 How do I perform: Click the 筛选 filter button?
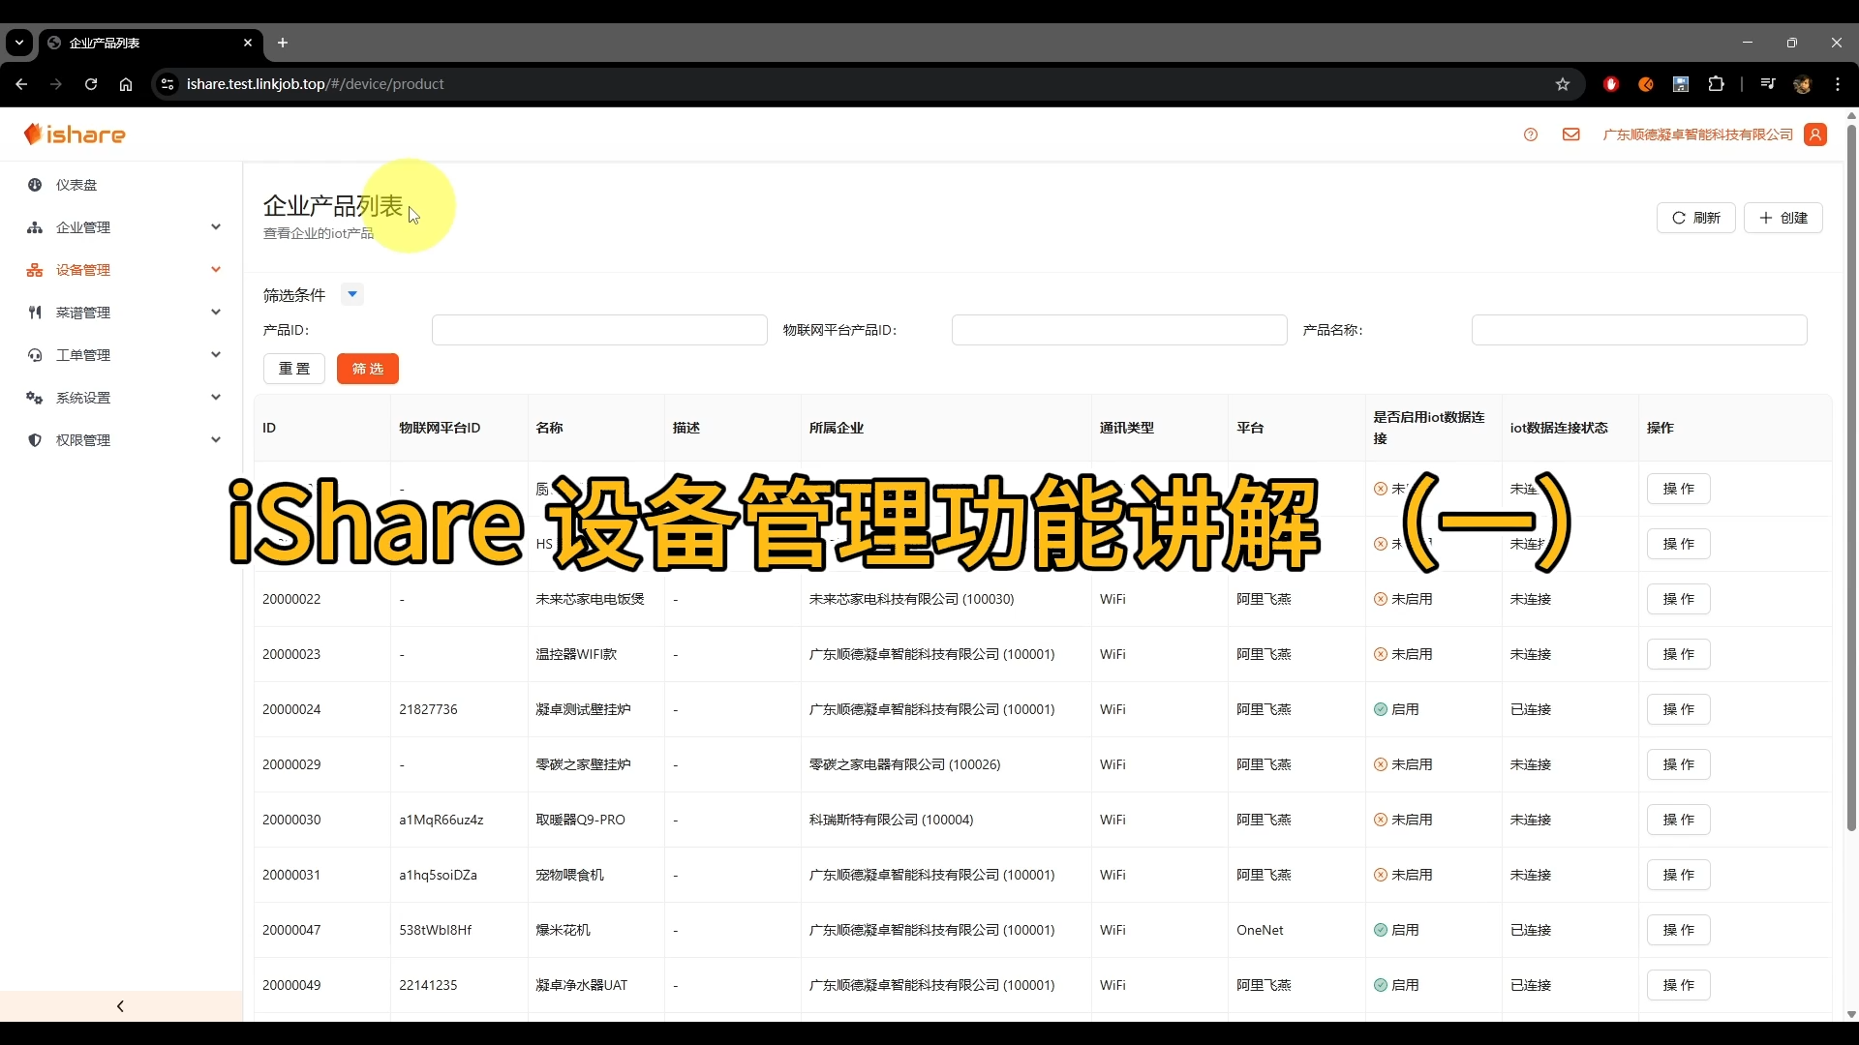367,369
